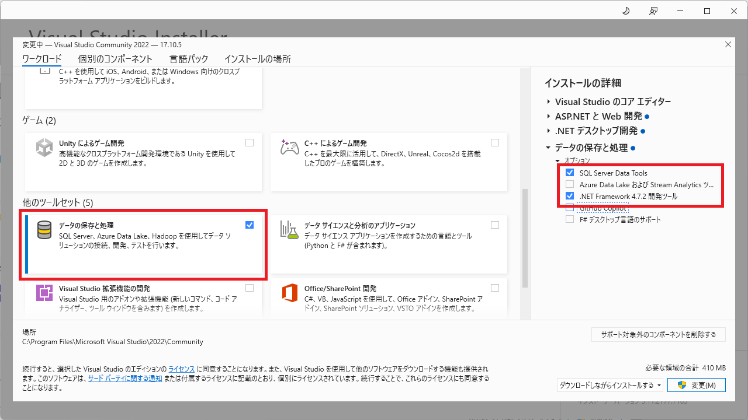Click the dark mode moon icon
This screenshot has width=748, height=420.
point(625,10)
